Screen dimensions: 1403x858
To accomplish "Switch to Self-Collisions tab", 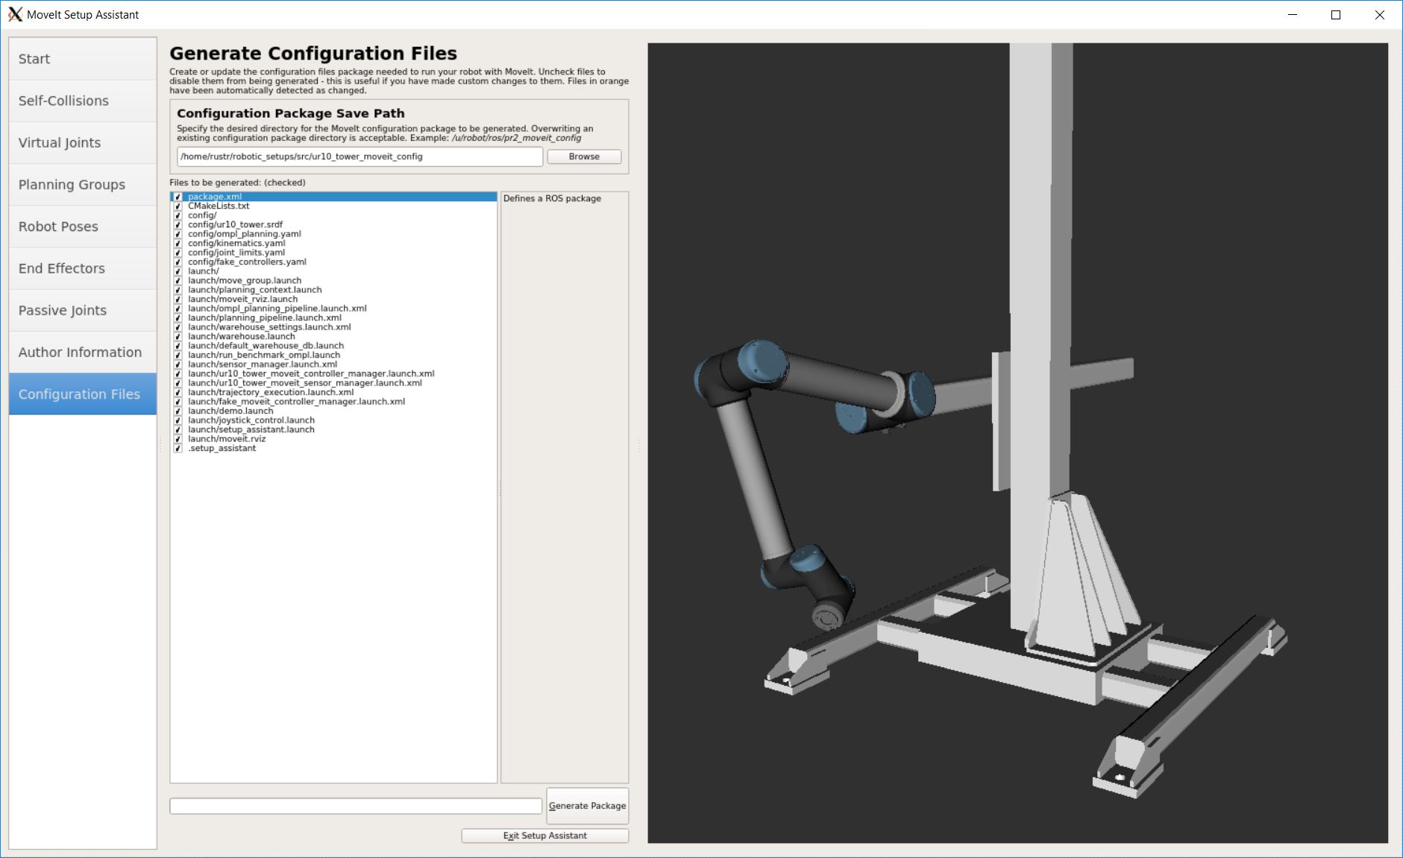I will [x=83, y=101].
